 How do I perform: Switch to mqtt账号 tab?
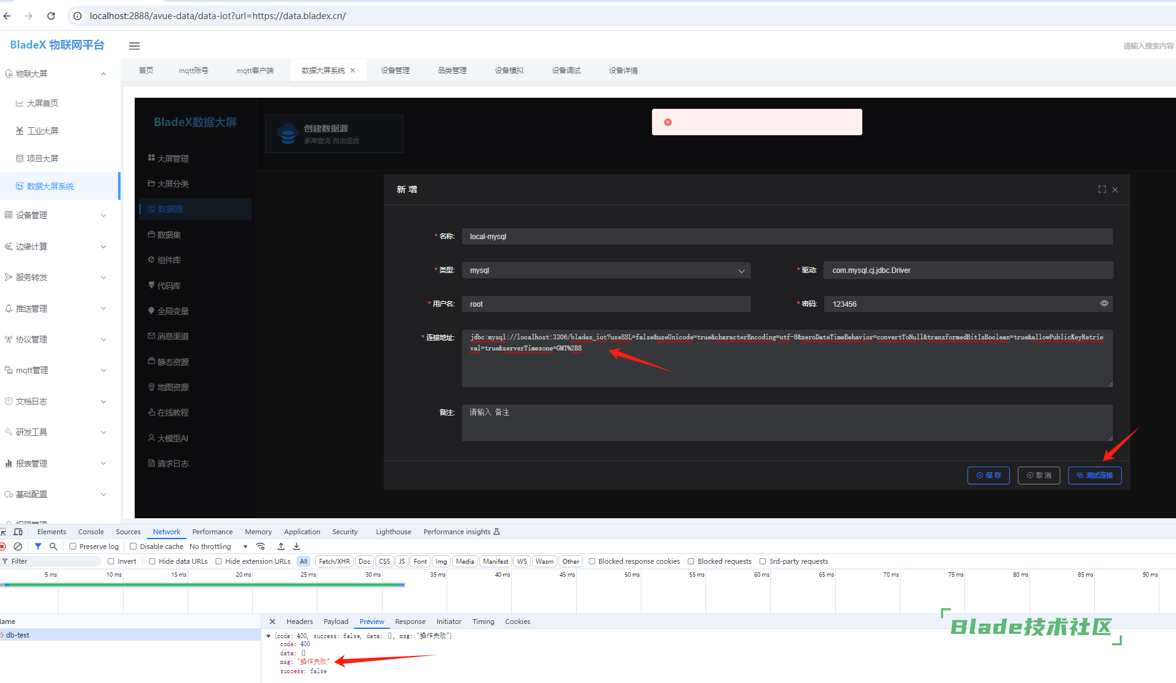pos(193,71)
